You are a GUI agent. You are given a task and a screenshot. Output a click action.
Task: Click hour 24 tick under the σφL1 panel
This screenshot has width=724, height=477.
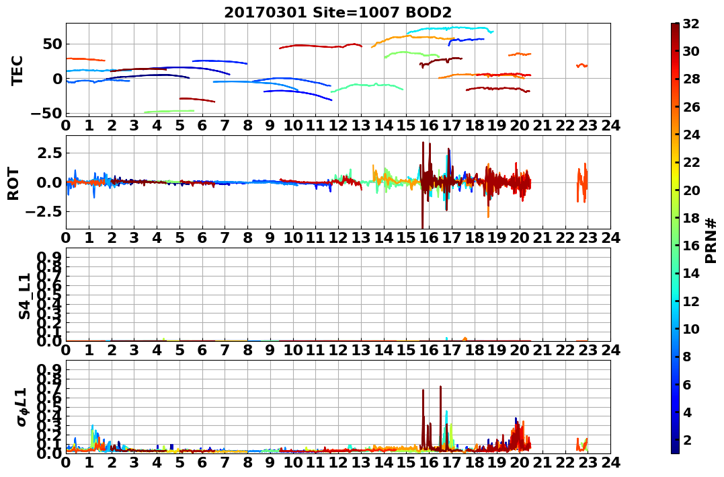(x=610, y=462)
